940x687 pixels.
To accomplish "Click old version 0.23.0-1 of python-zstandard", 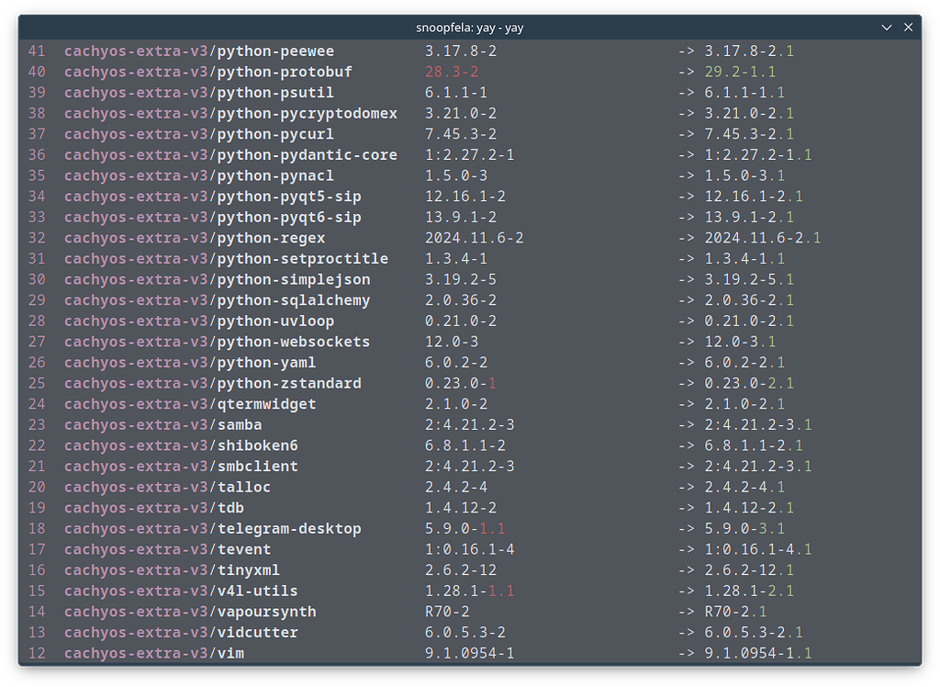I will (461, 383).
